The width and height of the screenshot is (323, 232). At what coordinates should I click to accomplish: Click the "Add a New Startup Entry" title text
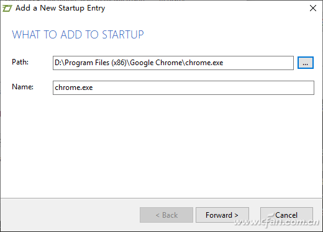pos(60,8)
